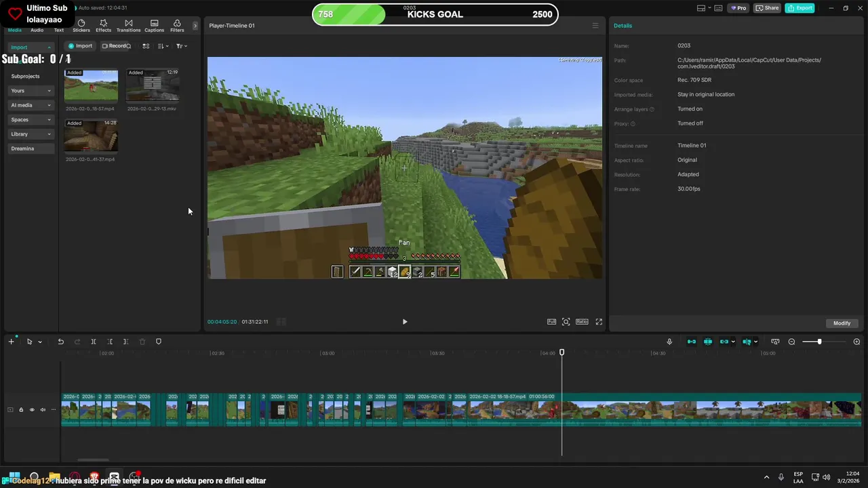Undo the last timeline action
868x488 pixels.
click(x=60, y=342)
